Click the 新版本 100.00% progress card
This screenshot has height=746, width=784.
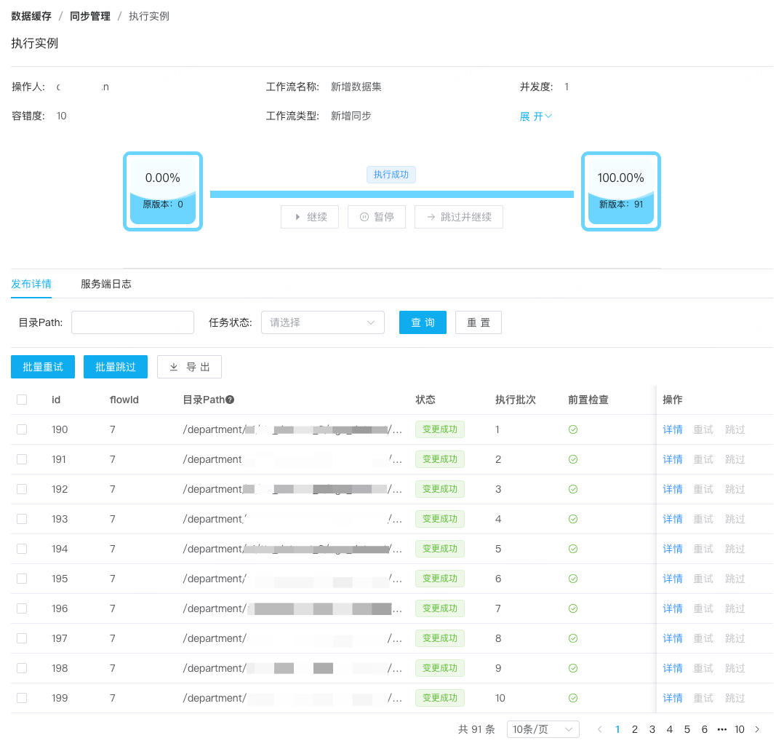[621, 191]
